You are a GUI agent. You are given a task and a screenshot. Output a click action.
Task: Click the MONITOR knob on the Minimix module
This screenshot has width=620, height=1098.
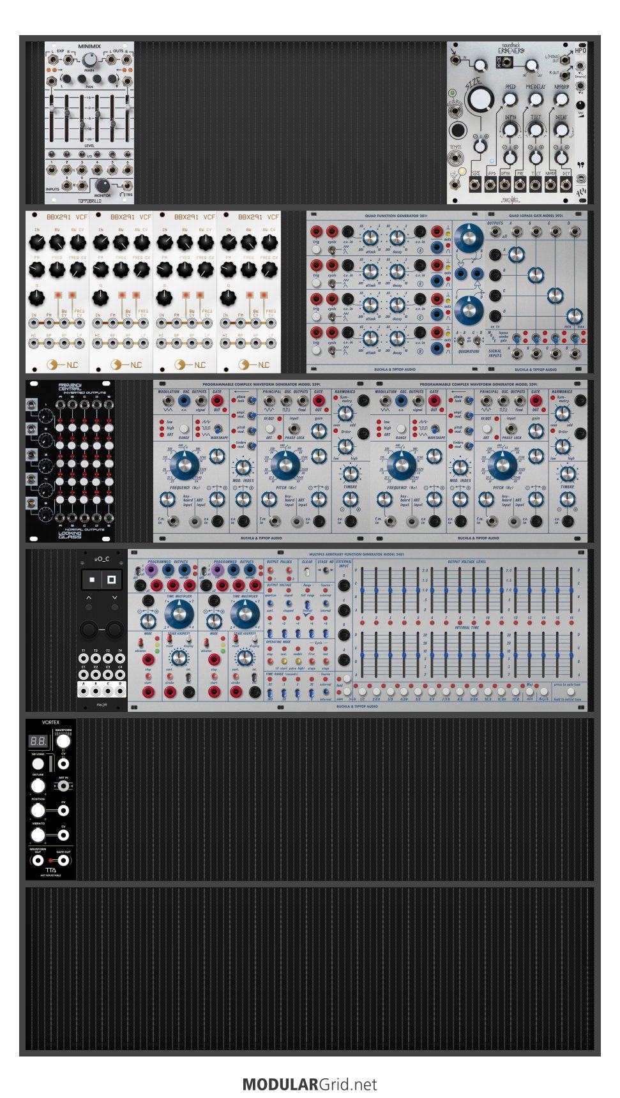pos(103,185)
